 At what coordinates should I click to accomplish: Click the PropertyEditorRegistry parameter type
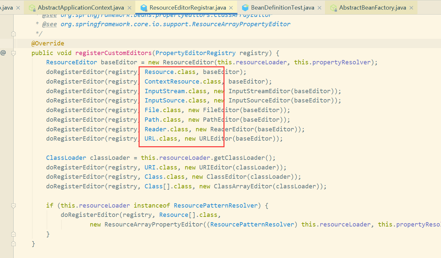196,53
